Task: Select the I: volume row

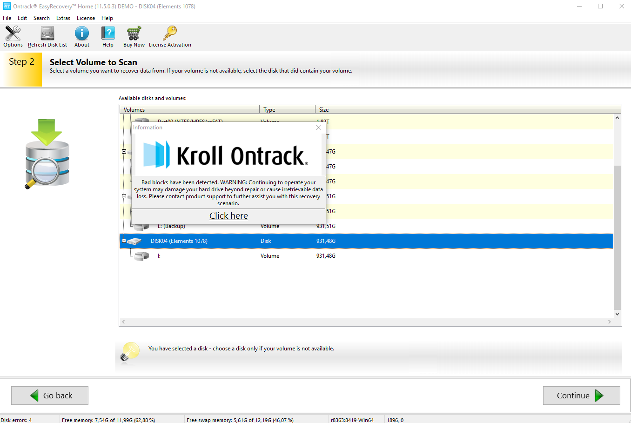Action: point(366,256)
